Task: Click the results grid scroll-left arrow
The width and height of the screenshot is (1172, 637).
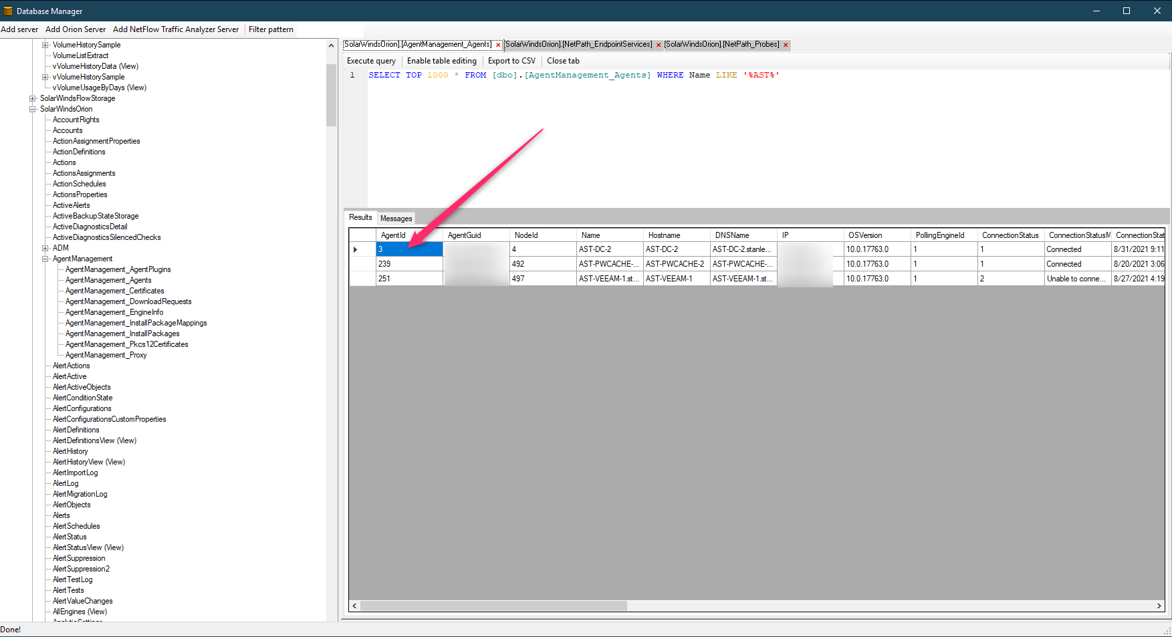Action: point(355,606)
